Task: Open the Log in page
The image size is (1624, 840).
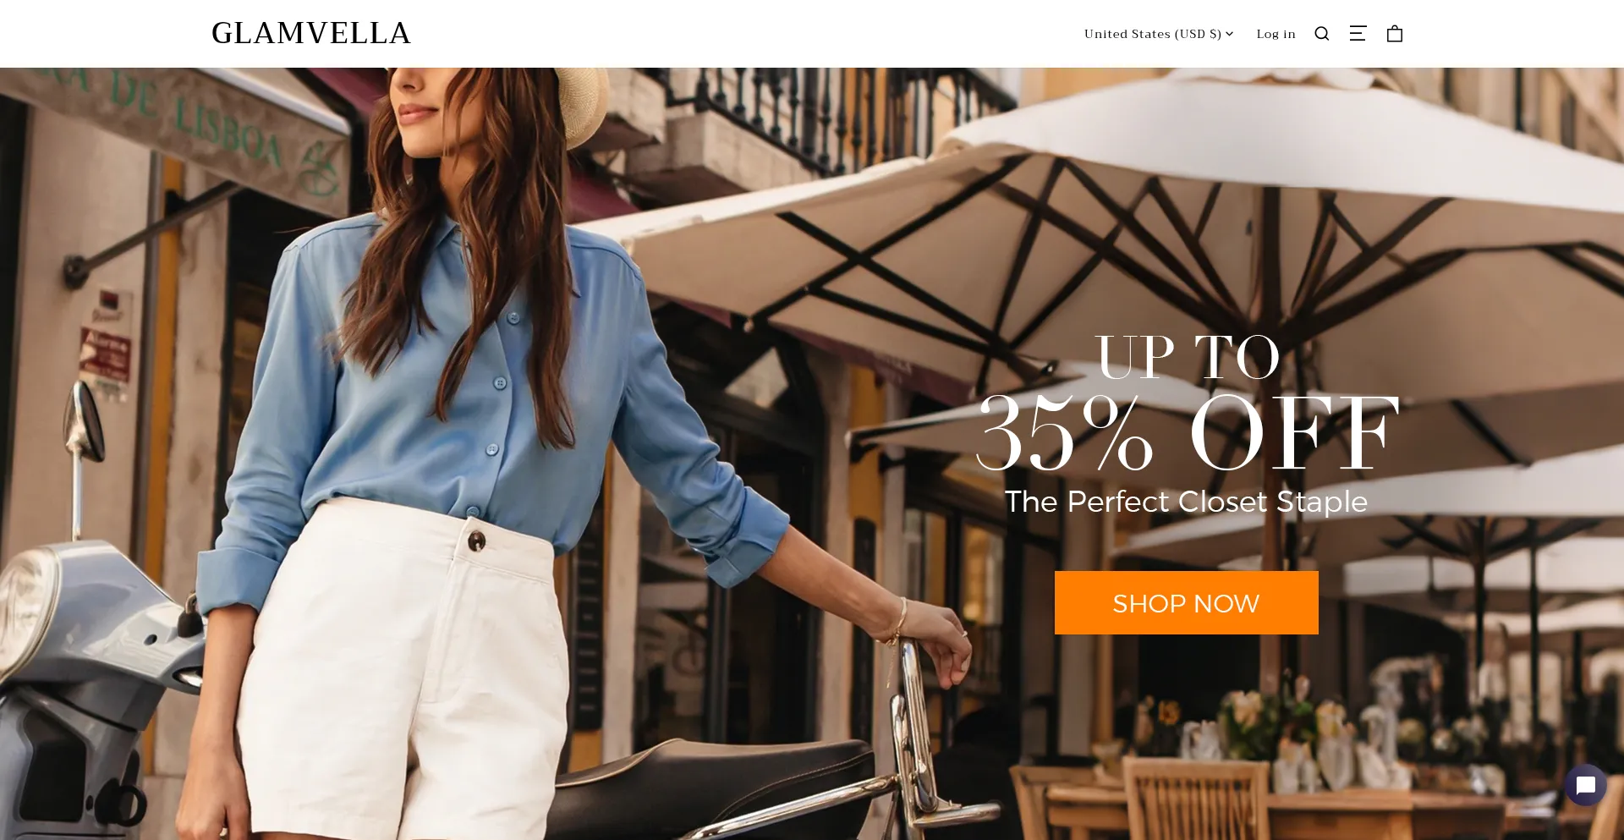Action: pos(1276,34)
